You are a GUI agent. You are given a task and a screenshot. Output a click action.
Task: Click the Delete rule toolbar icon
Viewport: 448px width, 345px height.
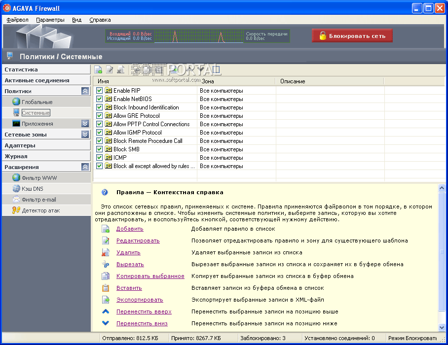(x=120, y=70)
